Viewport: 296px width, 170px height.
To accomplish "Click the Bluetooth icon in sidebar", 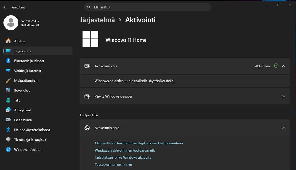I will (8, 61).
